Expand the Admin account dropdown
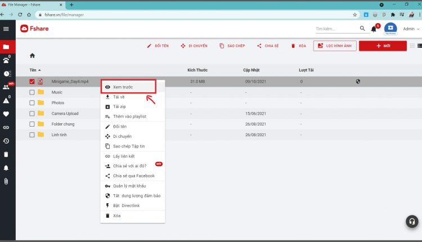422x242 pixels. pos(411,29)
